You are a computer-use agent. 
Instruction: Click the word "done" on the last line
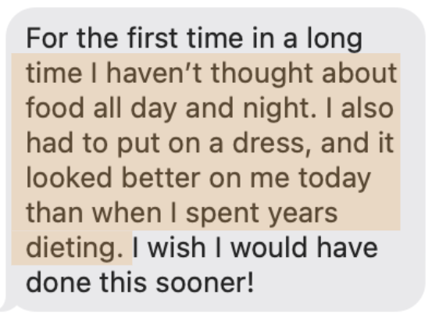click(59, 283)
